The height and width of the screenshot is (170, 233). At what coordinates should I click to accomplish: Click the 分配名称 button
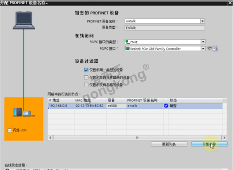pyautogui.click(x=209, y=144)
